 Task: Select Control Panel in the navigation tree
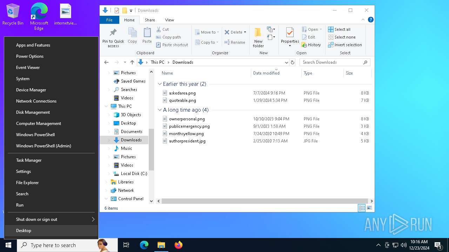130,199
